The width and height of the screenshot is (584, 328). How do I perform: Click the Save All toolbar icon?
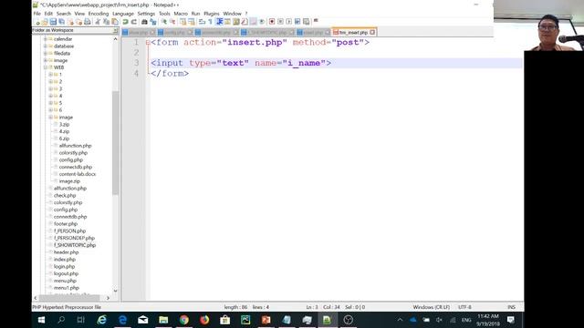(61, 22)
